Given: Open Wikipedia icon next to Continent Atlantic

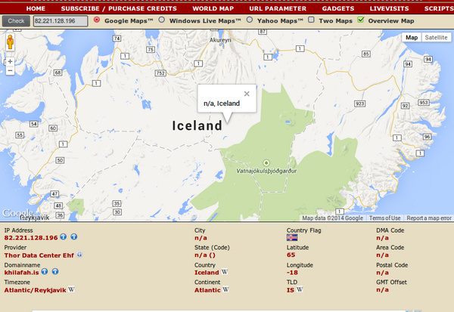Looking at the screenshot, I should (225, 289).
